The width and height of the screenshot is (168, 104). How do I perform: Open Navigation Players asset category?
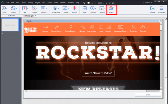[x=120, y=29]
